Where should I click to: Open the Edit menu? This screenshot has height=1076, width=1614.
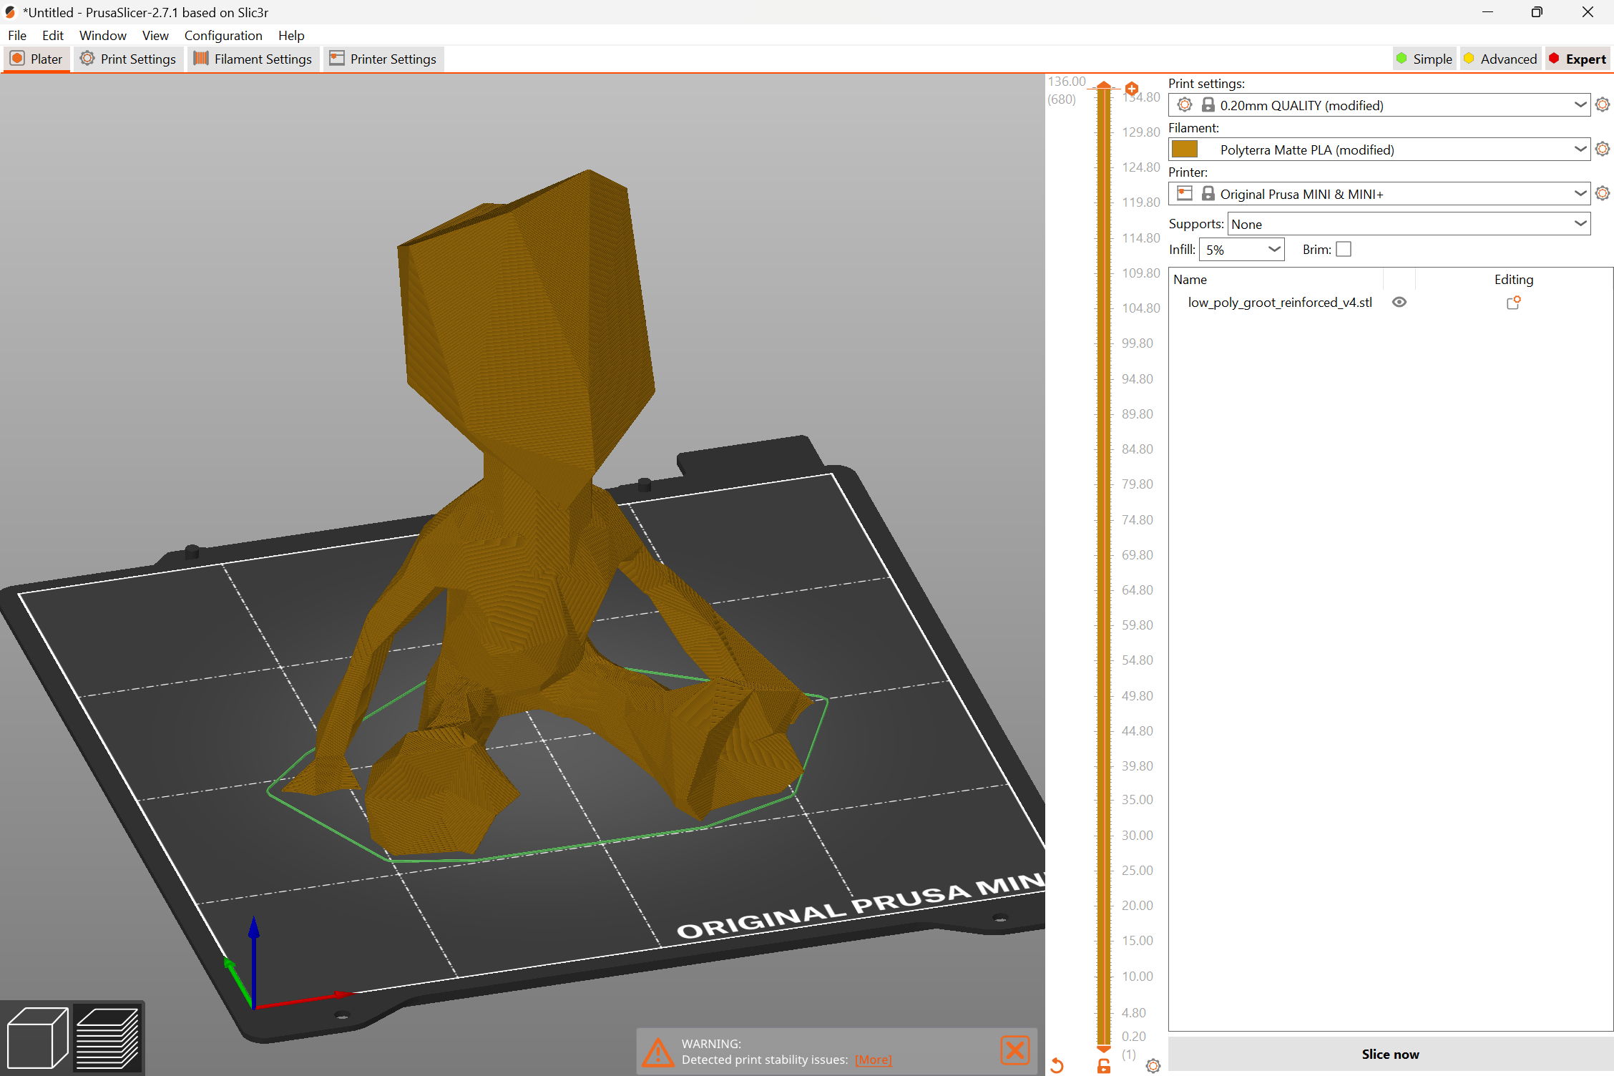[53, 35]
